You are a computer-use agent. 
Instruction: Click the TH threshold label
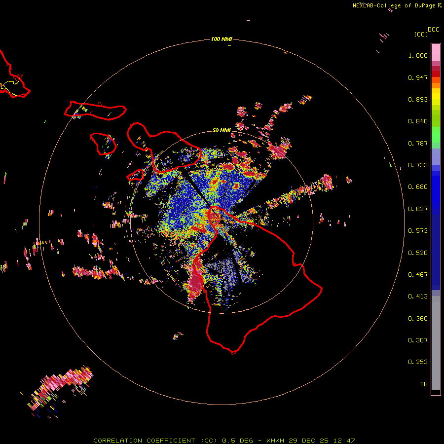(x=424, y=384)
